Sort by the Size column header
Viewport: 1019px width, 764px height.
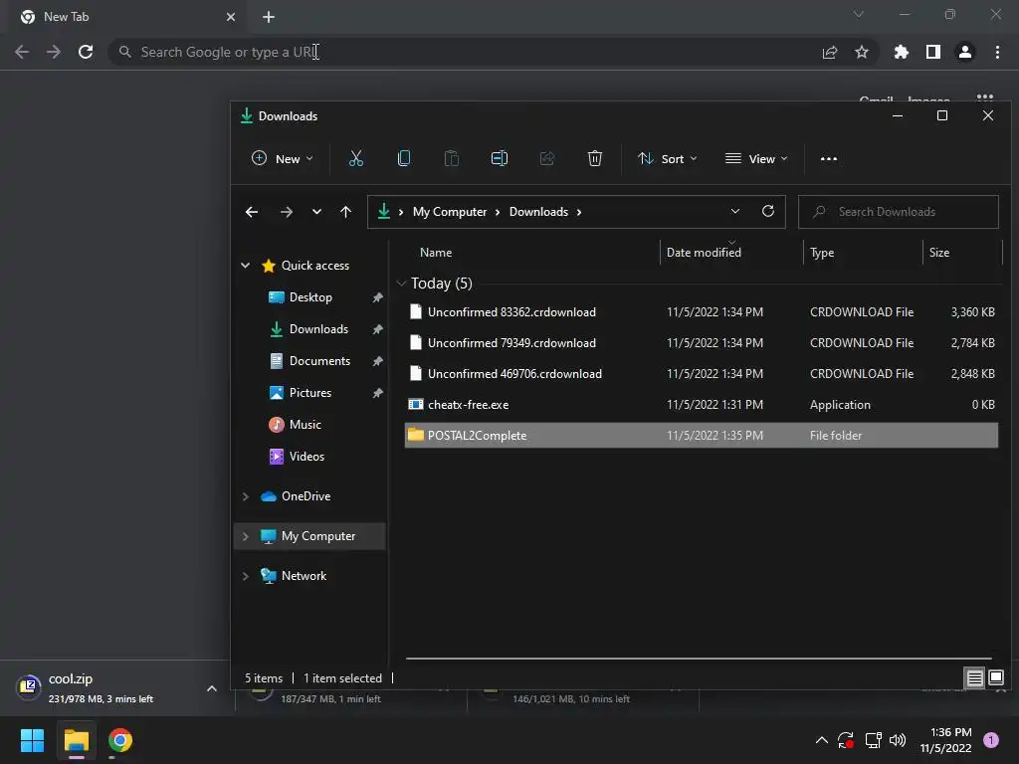(x=962, y=253)
